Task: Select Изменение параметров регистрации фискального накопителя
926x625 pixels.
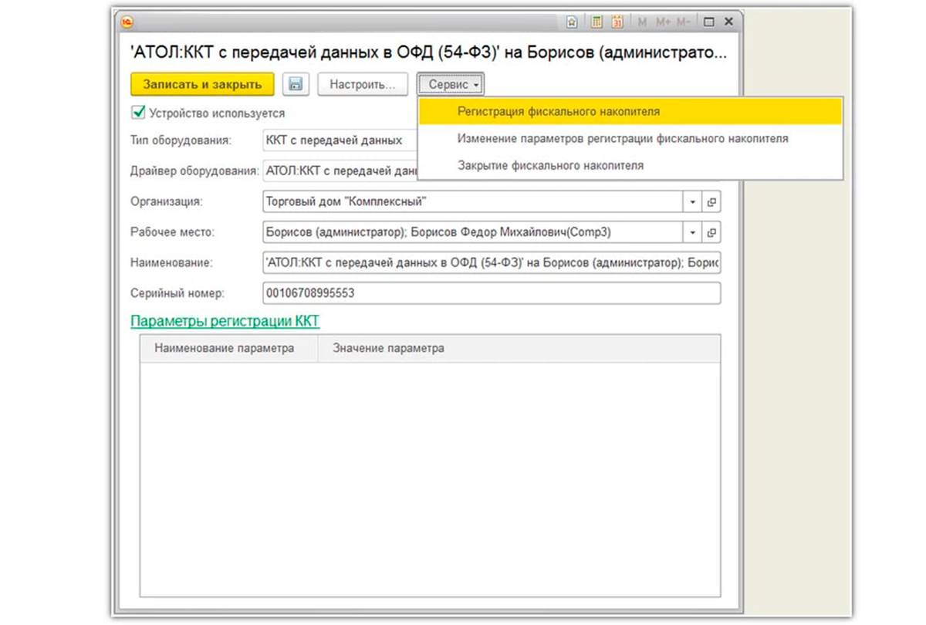Action: 630,139
